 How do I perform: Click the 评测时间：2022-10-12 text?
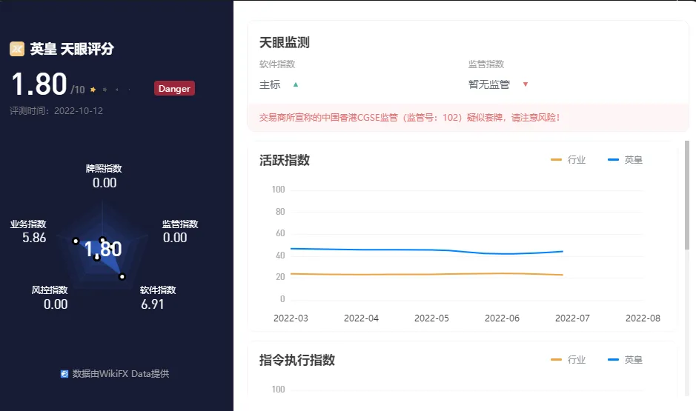click(x=56, y=111)
